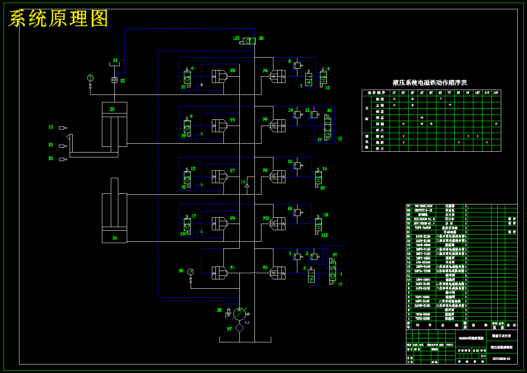Click solenoid valve symbol 16 with 9Y

click(318, 177)
